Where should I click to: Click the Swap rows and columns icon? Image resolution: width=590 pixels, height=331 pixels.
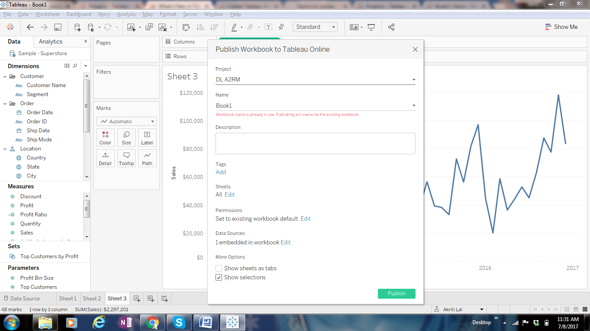click(186, 27)
